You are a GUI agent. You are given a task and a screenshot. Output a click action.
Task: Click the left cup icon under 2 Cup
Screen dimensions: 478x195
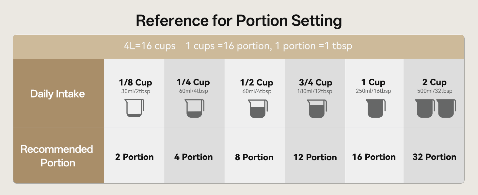click(424, 108)
